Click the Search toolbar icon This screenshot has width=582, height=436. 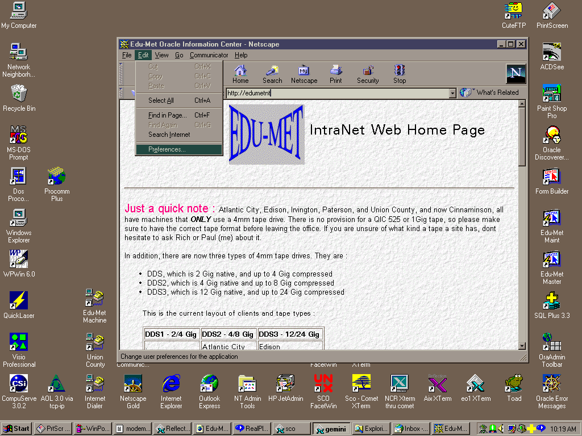(272, 74)
